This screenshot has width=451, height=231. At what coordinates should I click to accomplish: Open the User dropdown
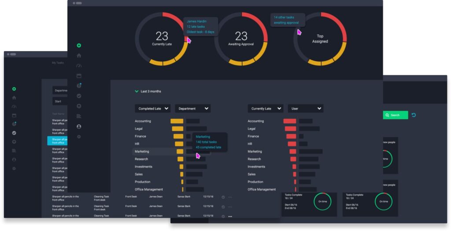[x=305, y=109]
